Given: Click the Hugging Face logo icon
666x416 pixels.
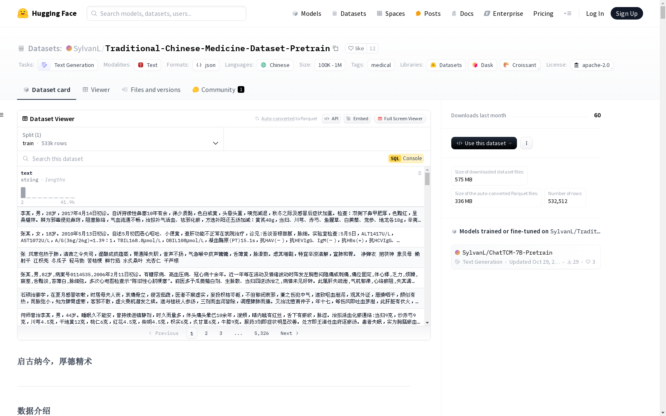Looking at the screenshot, I should coord(23,13).
